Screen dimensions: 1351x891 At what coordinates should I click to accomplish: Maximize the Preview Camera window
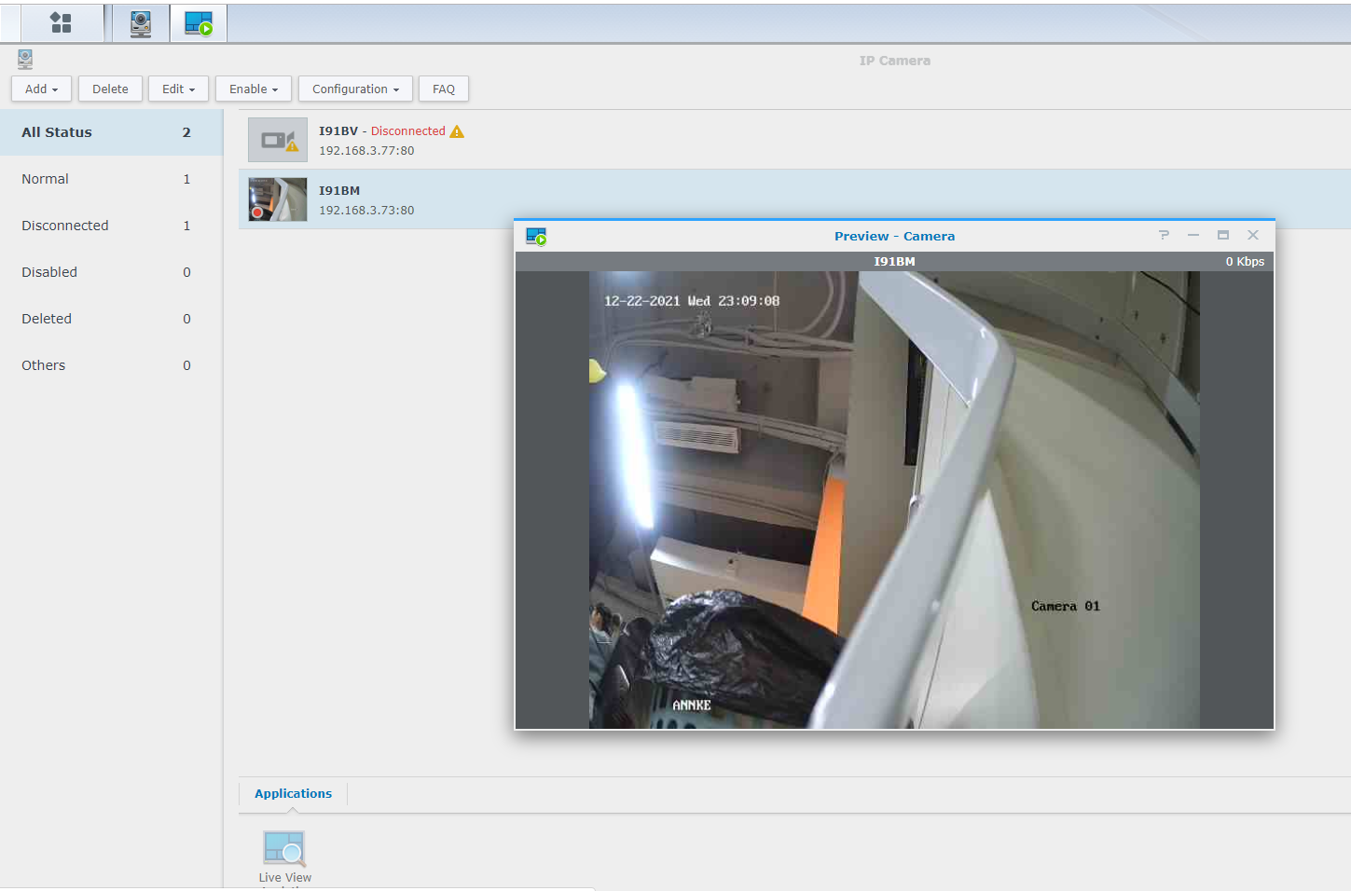pyautogui.click(x=1223, y=236)
